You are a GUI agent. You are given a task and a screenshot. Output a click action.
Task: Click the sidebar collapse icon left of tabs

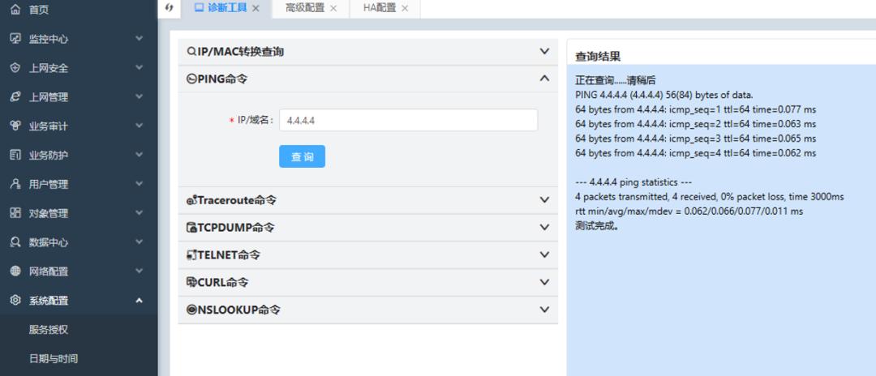coord(170,8)
